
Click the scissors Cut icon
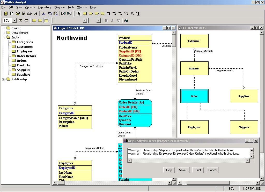pyautogui.click(x=43, y=13)
